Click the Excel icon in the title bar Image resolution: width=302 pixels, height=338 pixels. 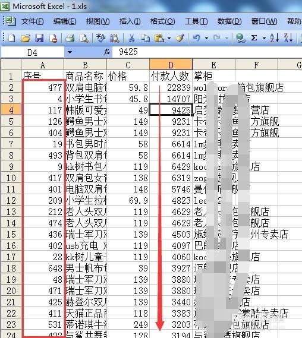tap(5, 7)
